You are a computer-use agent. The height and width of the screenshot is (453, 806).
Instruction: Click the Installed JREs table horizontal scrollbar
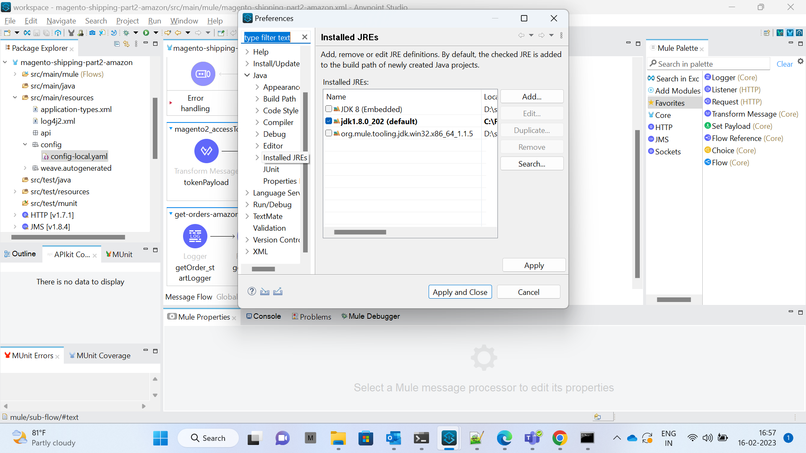point(360,232)
